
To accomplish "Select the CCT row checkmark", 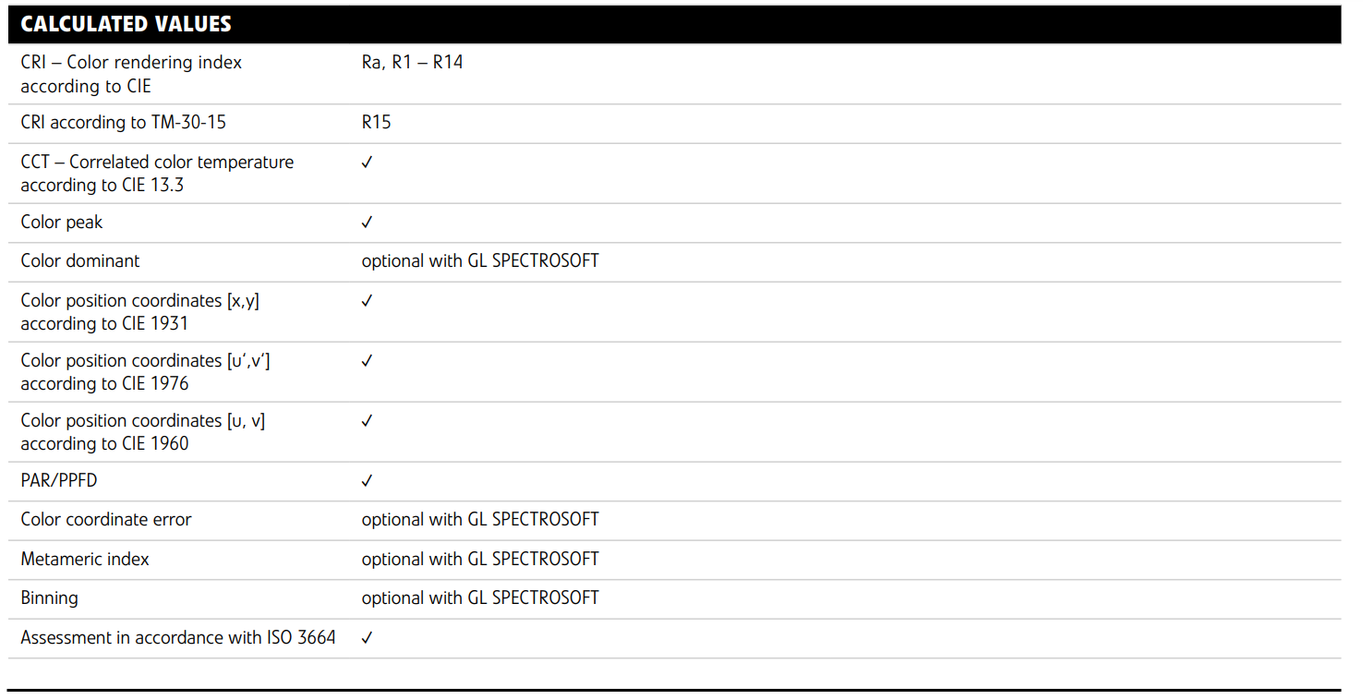I will pyautogui.click(x=367, y=163).
